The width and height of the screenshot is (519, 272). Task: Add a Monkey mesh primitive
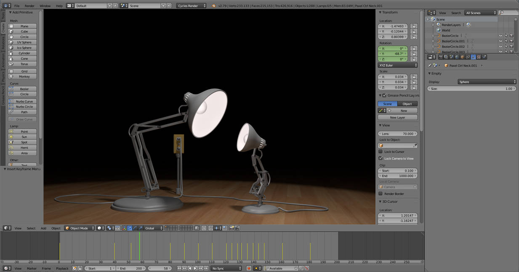pyautogui.click(x=22, y=76)
